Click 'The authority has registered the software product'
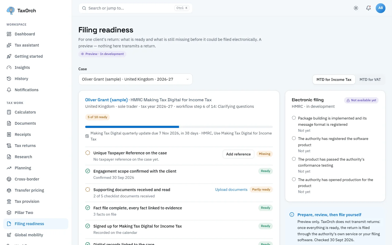The height and width of the screenshot is (245, 392). [x=333, y=142]
